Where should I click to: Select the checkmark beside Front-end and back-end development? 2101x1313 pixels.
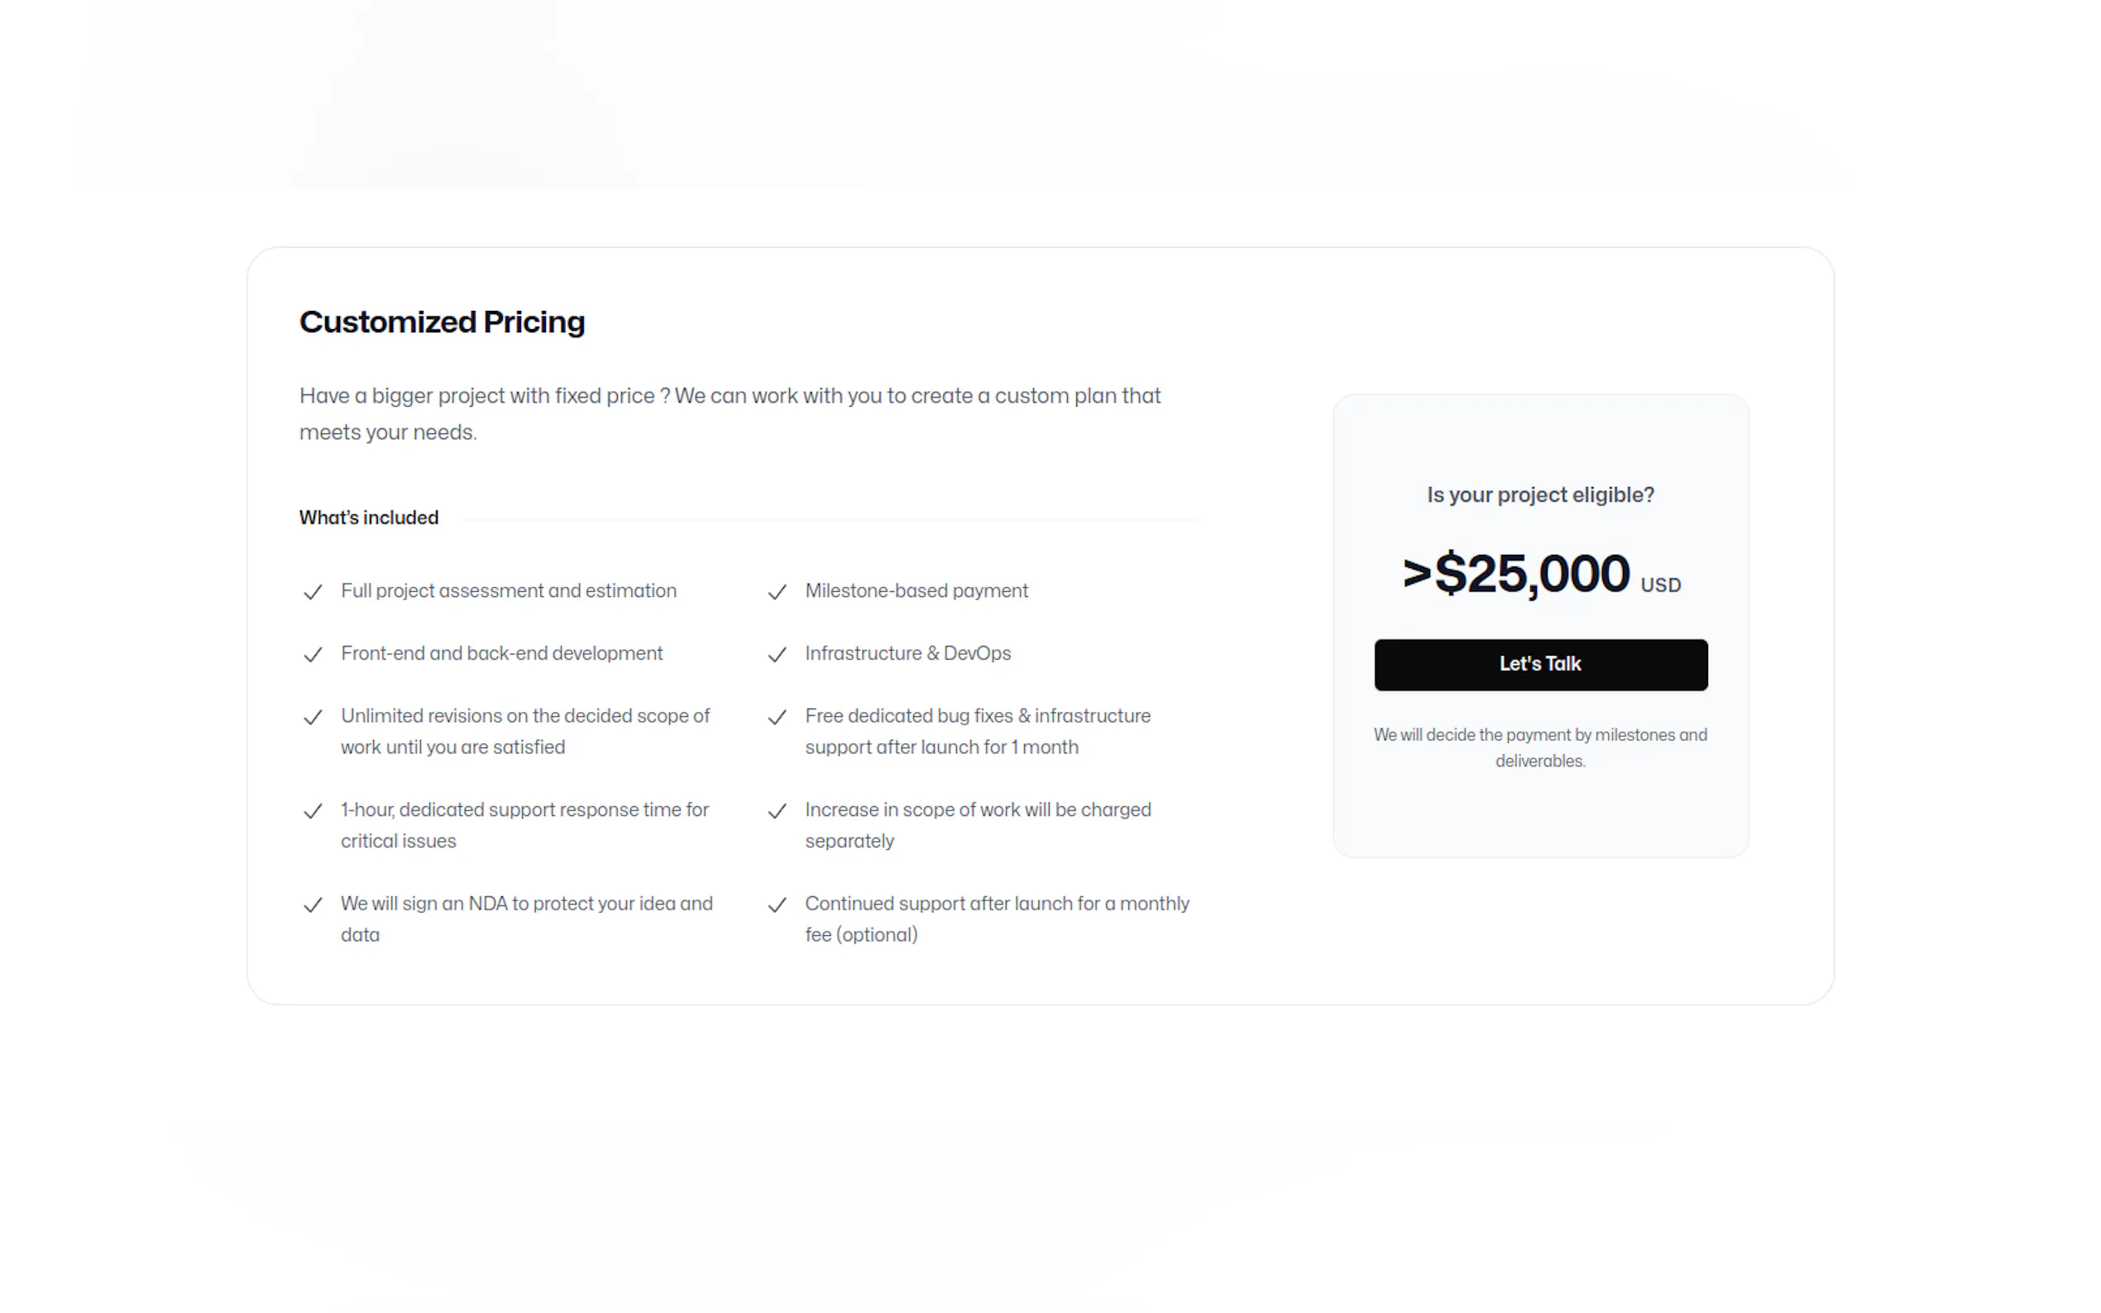313,655
